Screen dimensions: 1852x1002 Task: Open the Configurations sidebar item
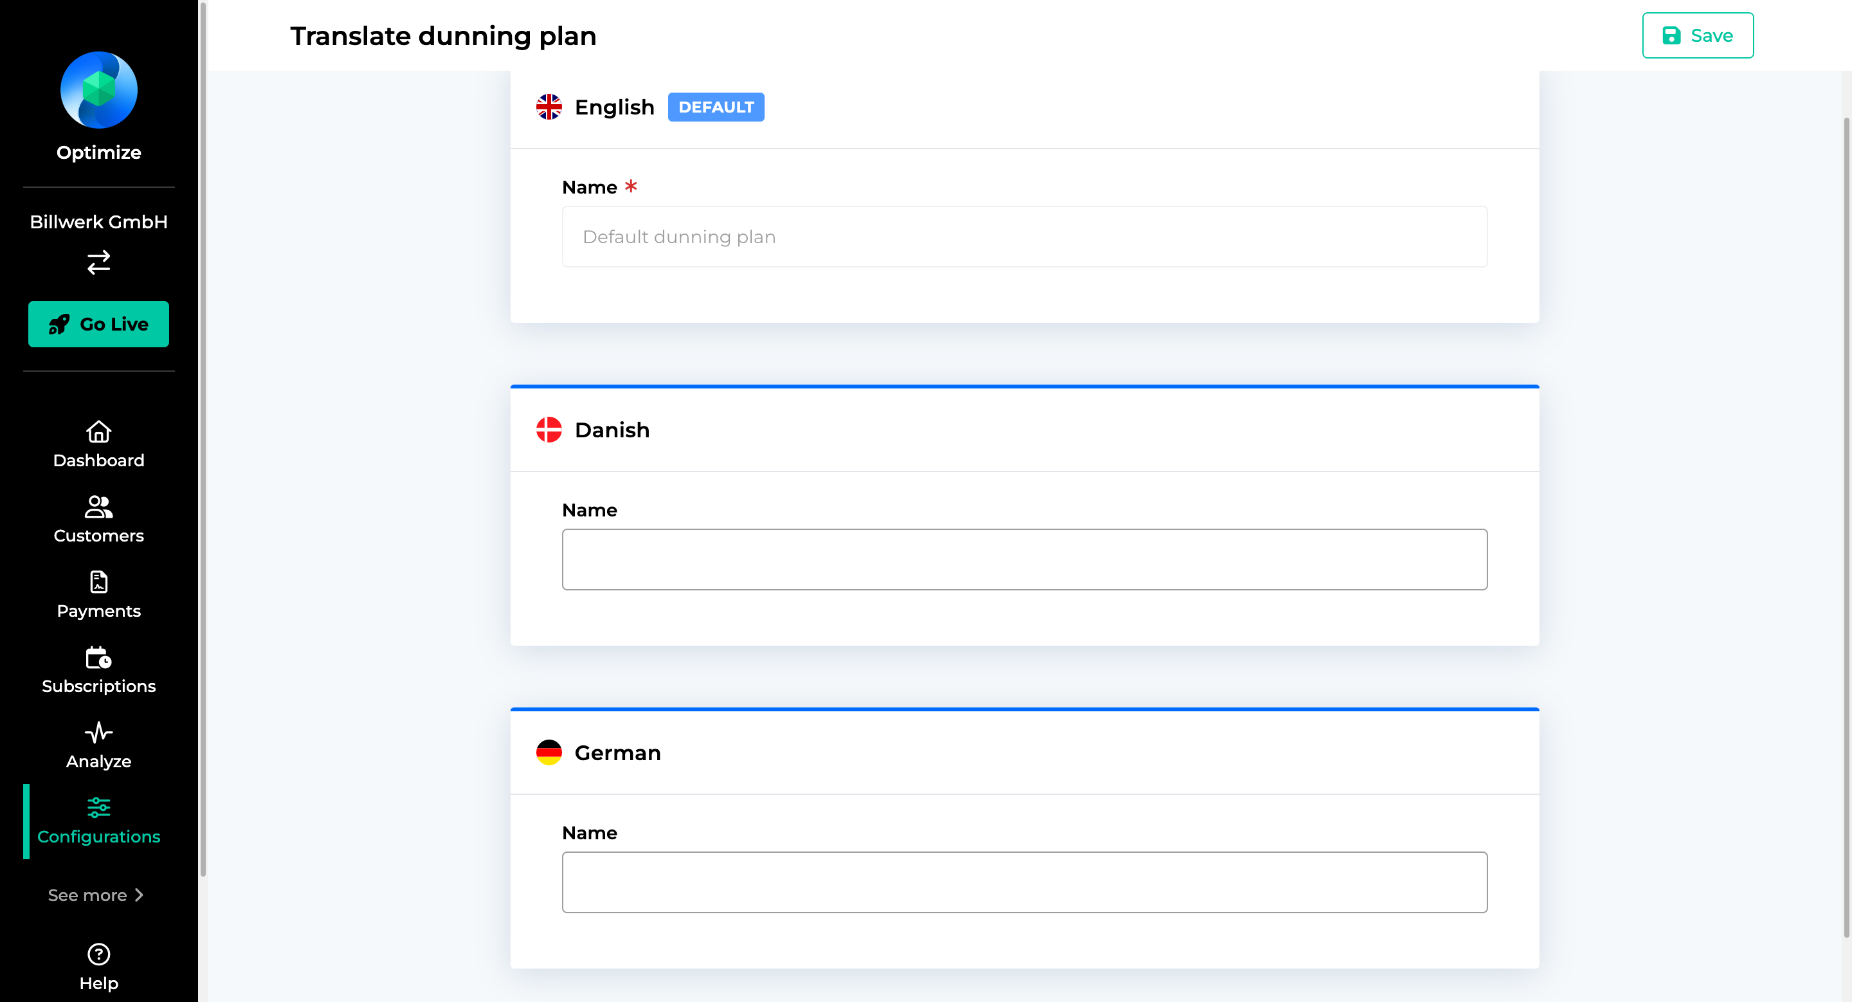98,821
